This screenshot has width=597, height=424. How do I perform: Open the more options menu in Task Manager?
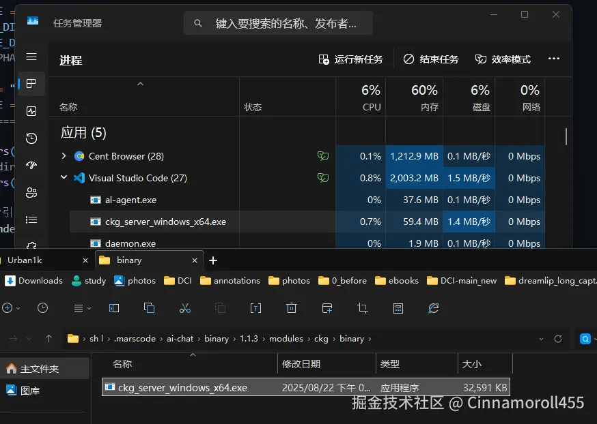coord(553,59)
